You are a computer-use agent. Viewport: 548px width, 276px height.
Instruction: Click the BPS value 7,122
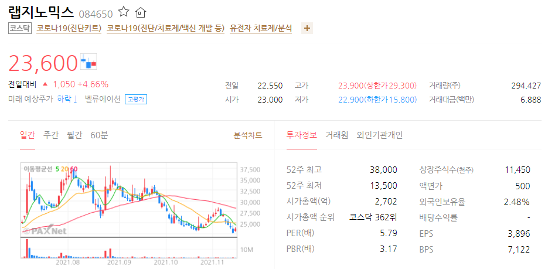coord(520,250)
